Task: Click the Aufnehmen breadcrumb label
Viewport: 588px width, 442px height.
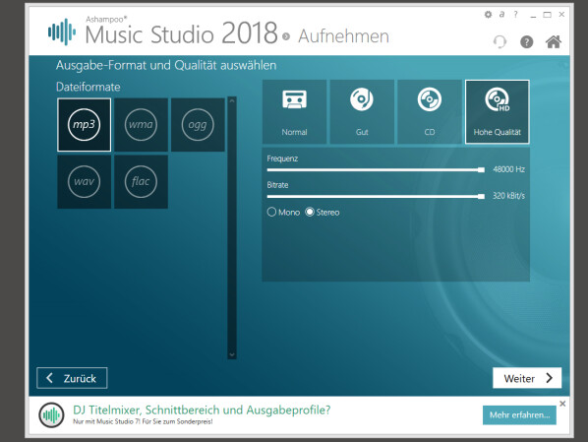Action: tap(343, 36)
